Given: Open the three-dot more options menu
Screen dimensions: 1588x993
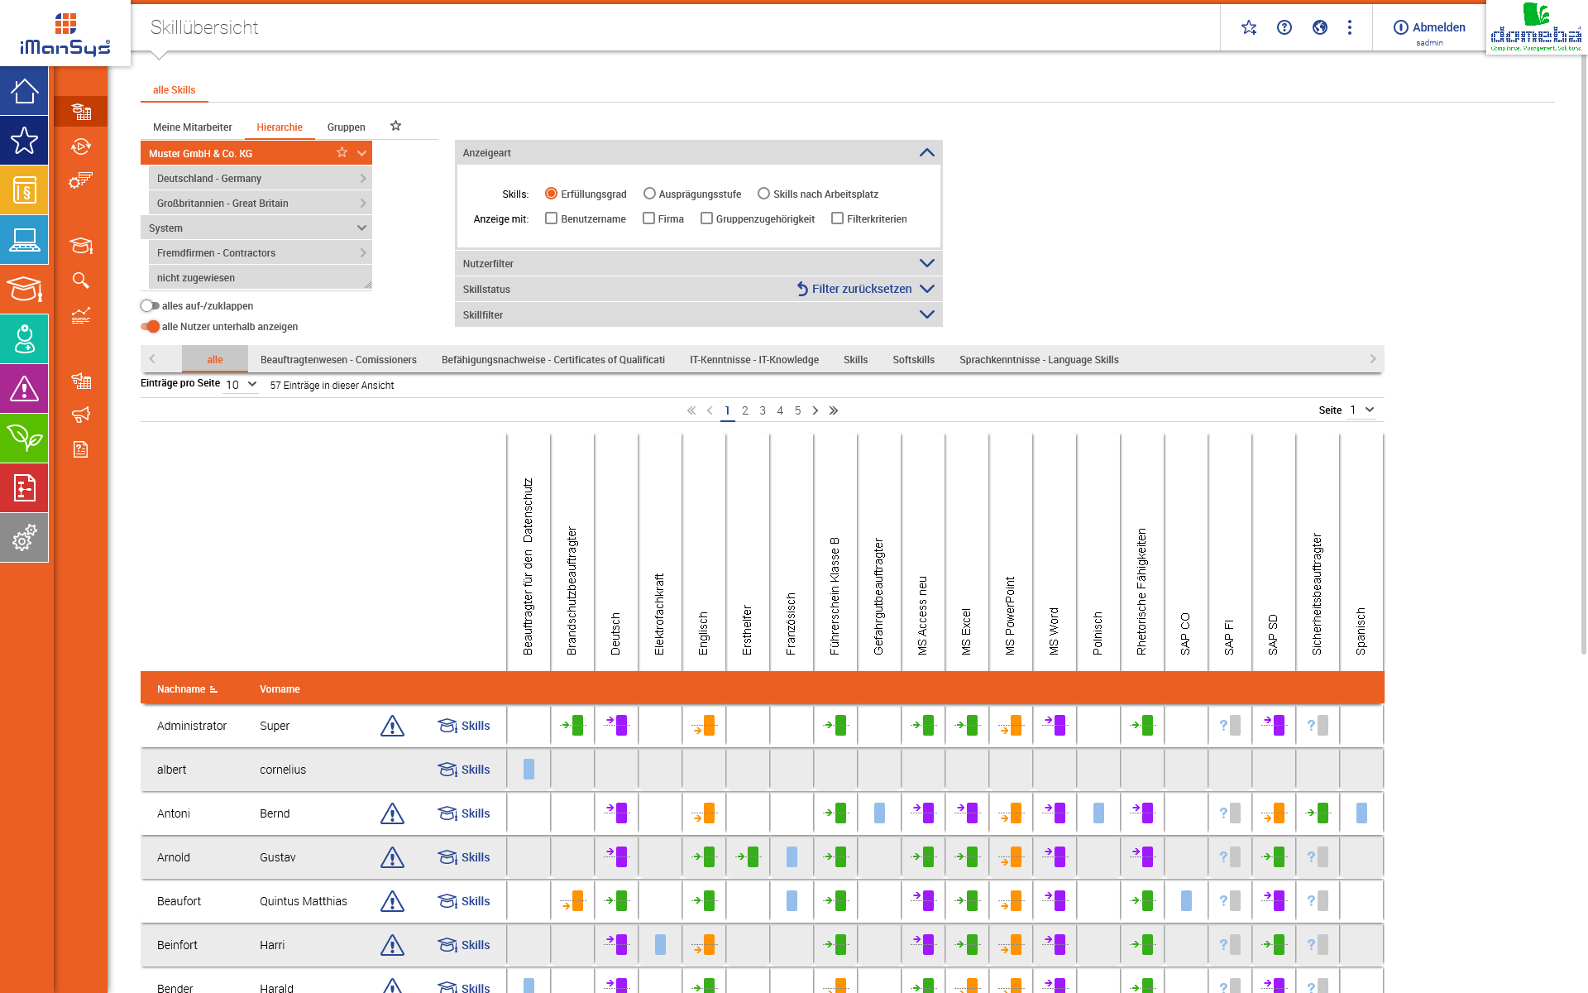Looking at the screenshot, I should pyautogui.click(x=1349, y=27).
